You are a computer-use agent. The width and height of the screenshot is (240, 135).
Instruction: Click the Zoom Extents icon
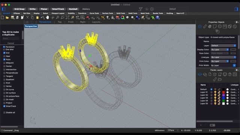click(67, 18)
